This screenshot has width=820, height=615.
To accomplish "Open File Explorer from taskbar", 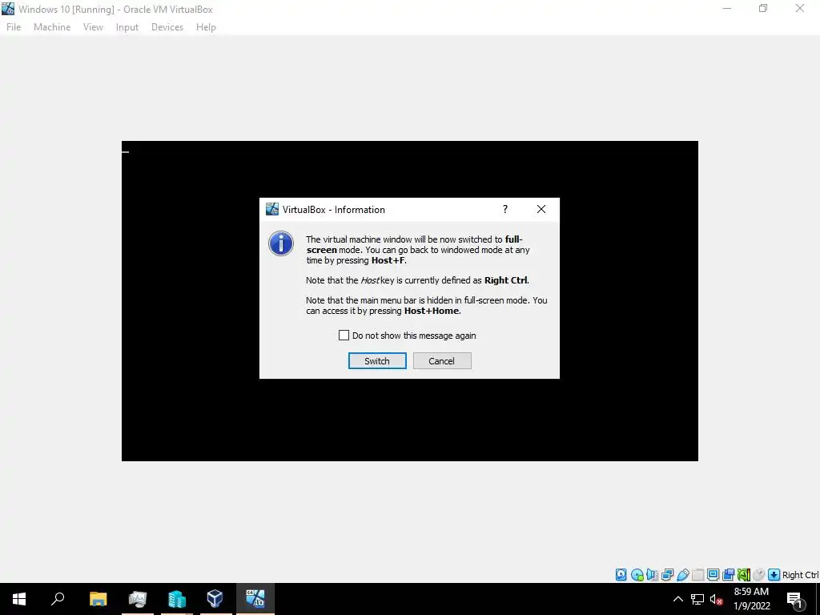I will 98,599.
